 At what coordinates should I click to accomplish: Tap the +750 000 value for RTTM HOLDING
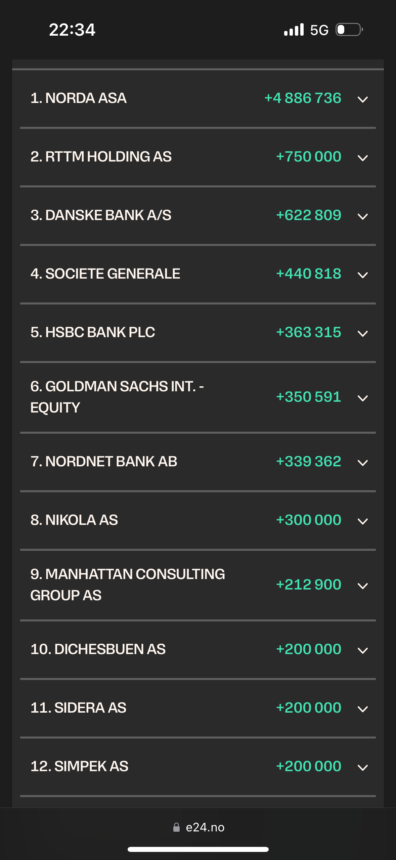point(309,156)
